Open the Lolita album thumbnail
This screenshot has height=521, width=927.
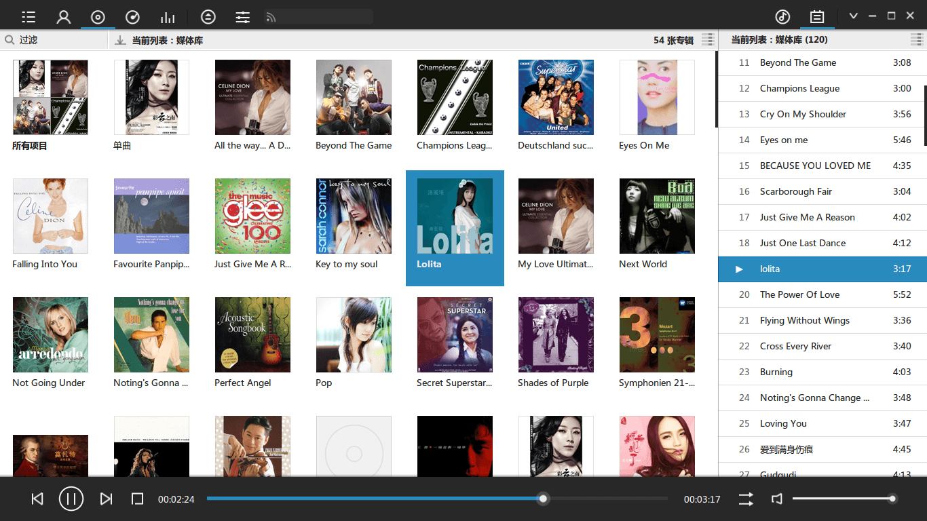point(455,216)
